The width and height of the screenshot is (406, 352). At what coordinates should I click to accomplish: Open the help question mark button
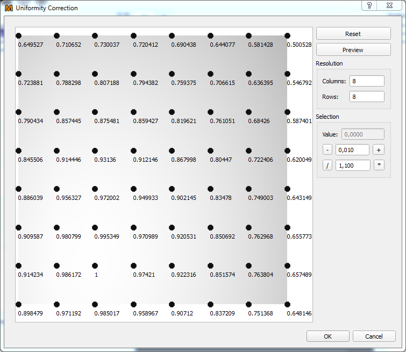[369, 5]
